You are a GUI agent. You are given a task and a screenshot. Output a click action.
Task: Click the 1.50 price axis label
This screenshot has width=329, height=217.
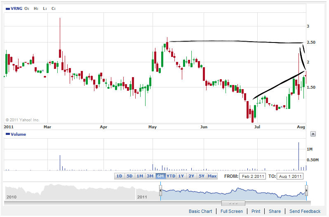click(311, 87)
